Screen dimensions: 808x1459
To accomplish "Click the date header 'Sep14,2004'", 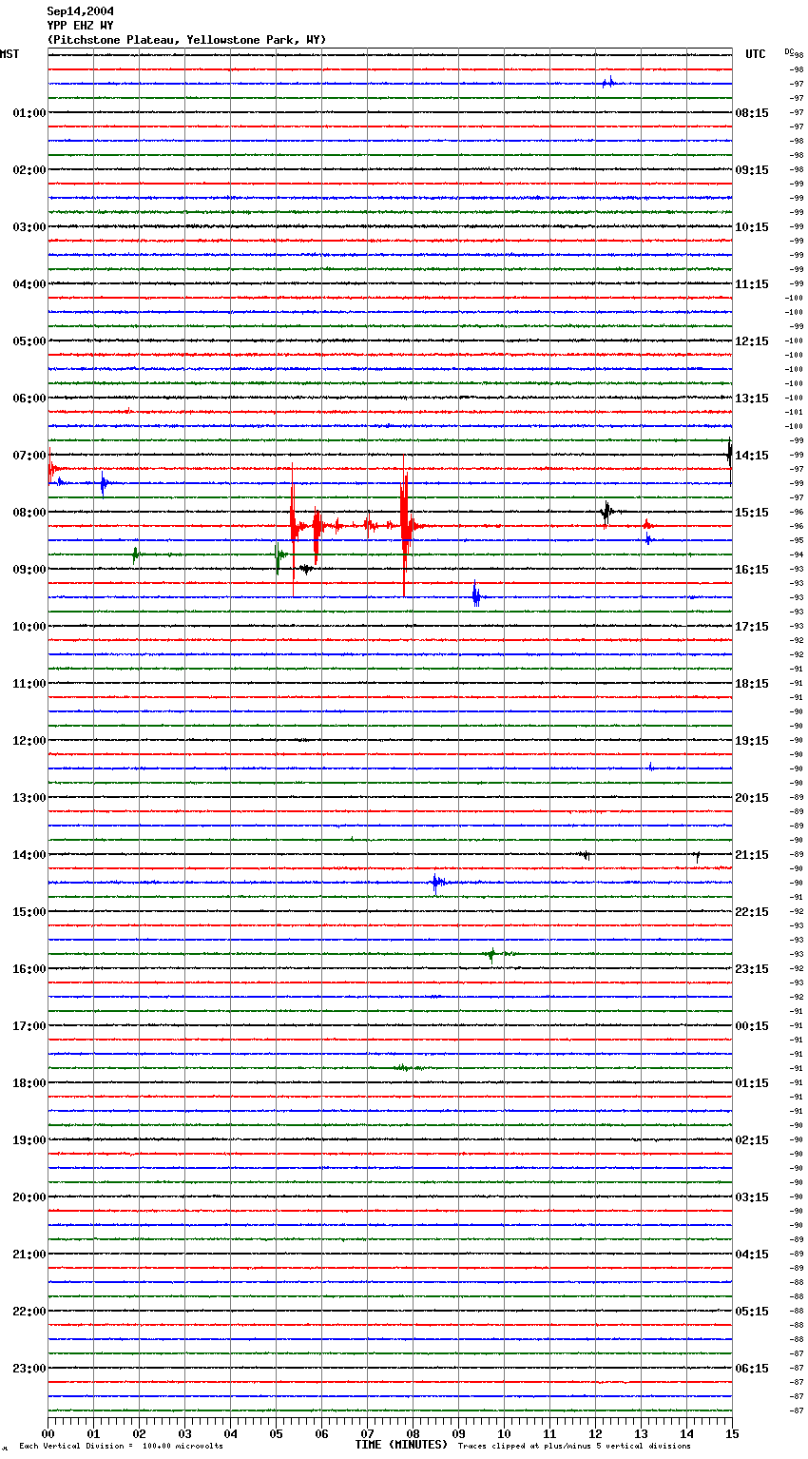I will tap(80, 11).
